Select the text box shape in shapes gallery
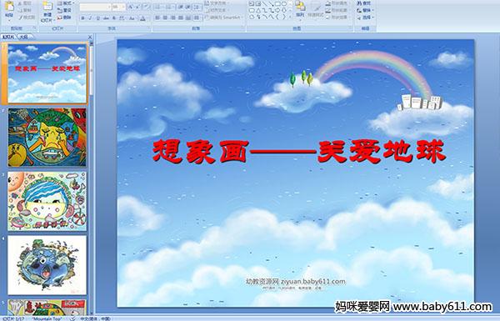 [x=252, y=4]
